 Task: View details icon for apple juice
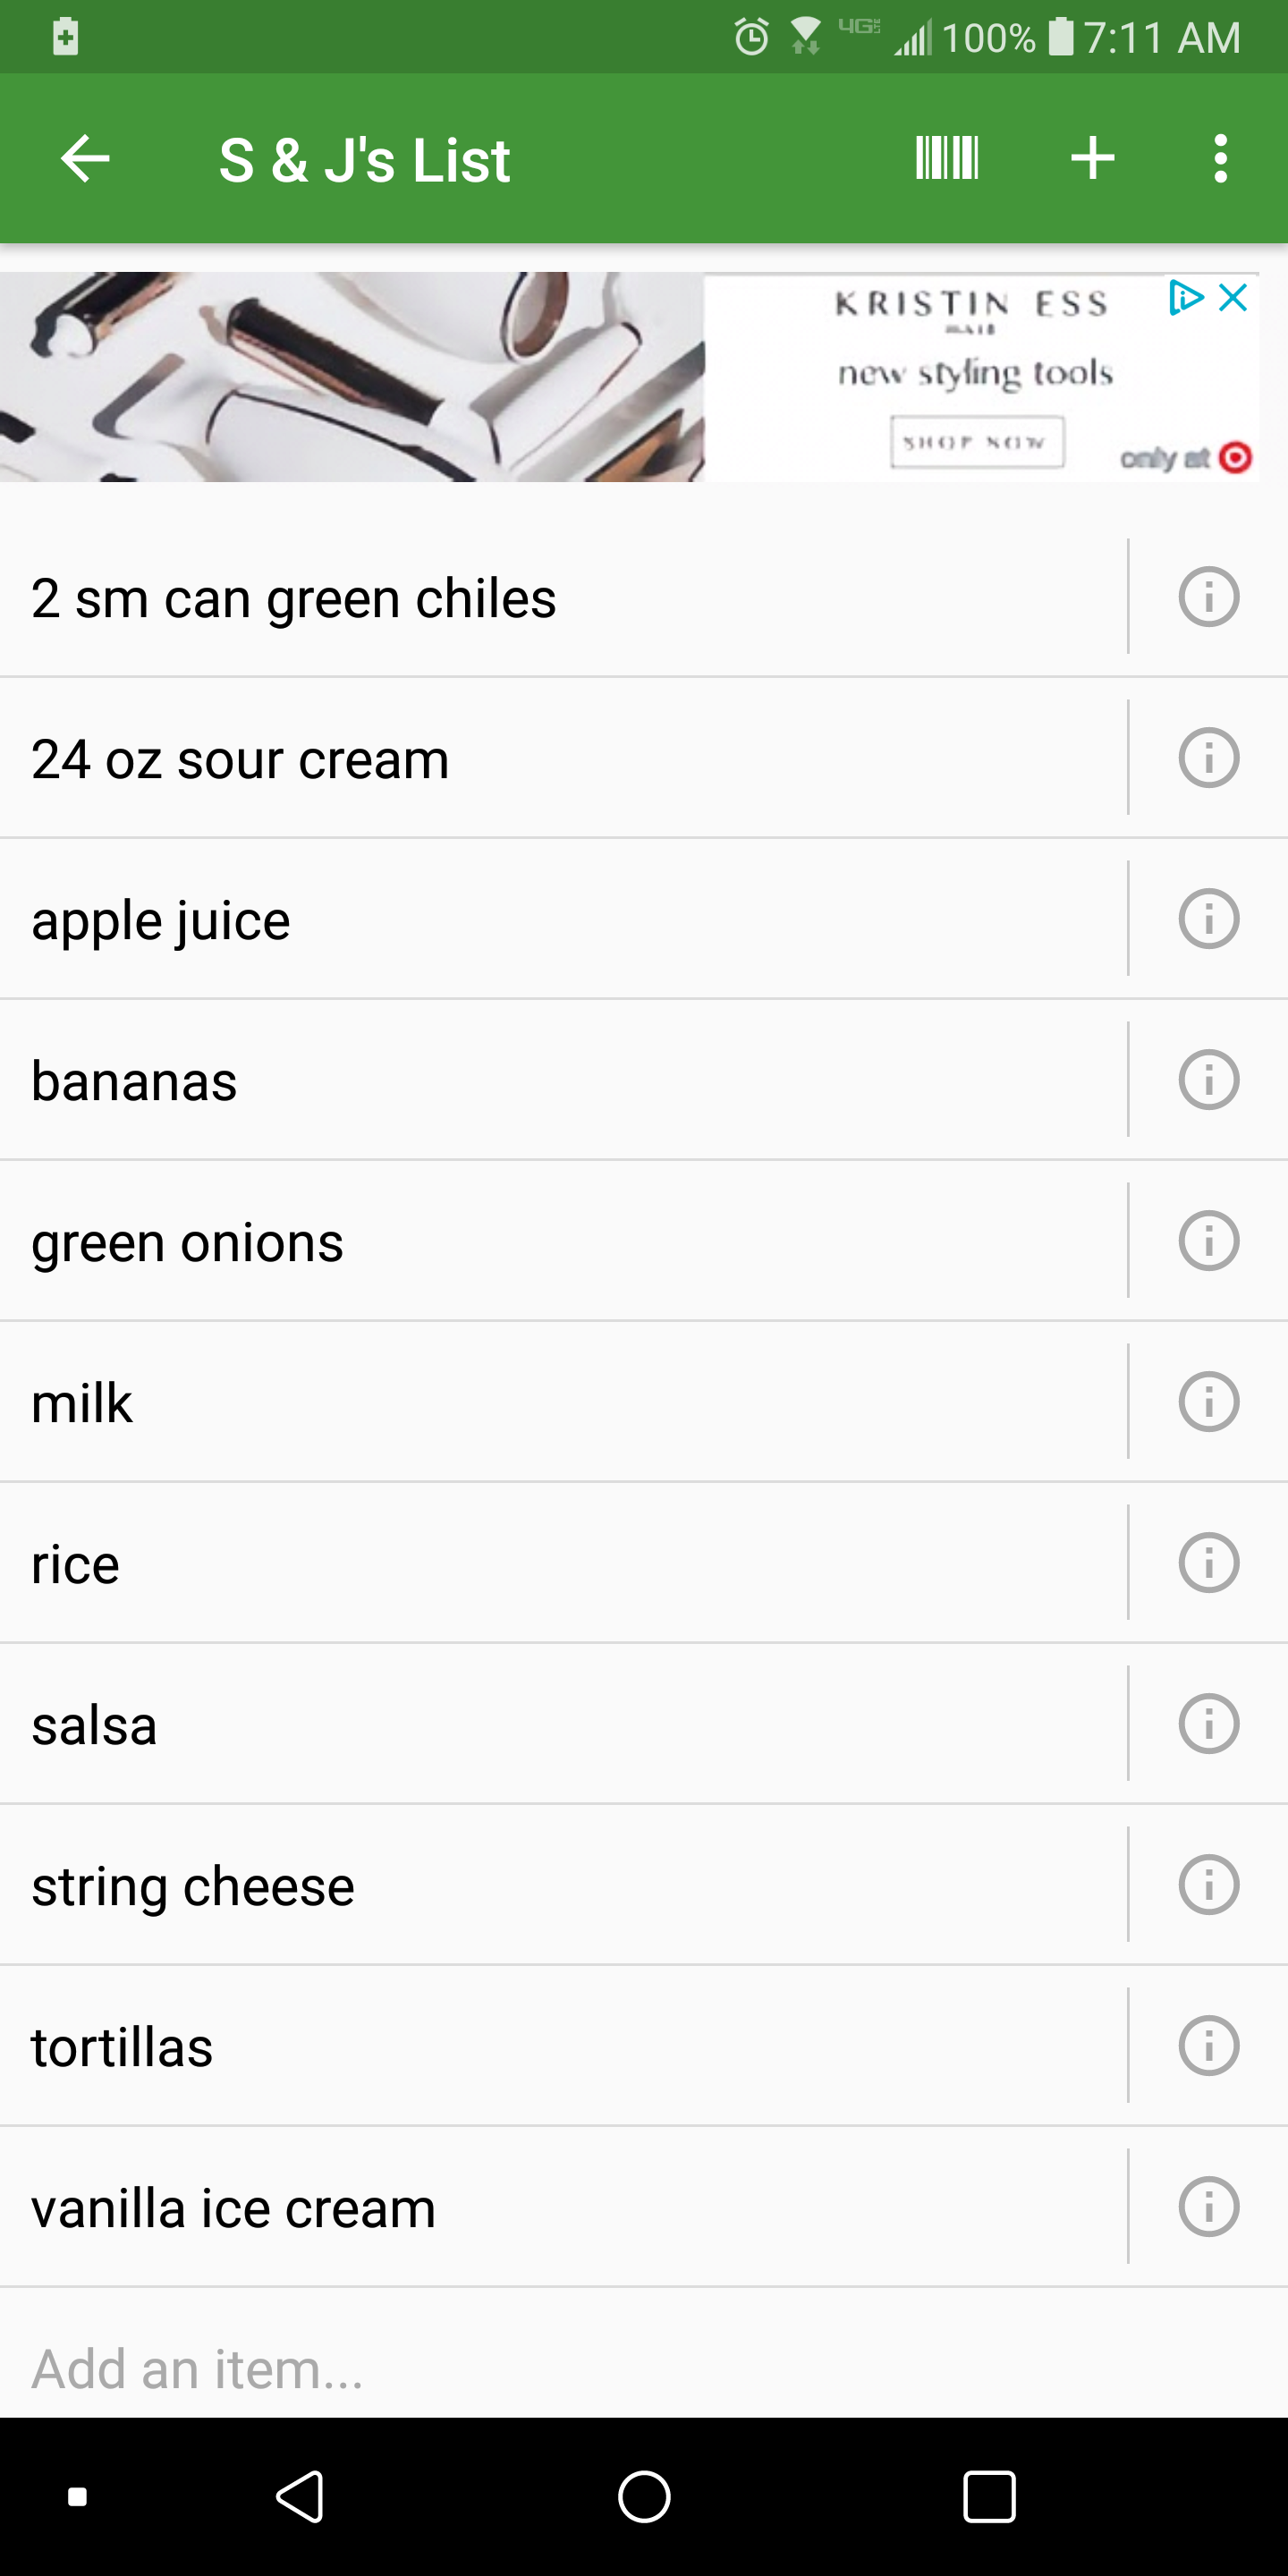coord(1208,919)
